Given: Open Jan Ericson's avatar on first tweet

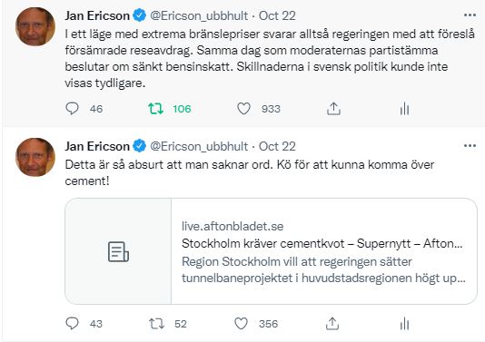Looking at the screenshot, I should pyautogui.click(x=35, y=27).
